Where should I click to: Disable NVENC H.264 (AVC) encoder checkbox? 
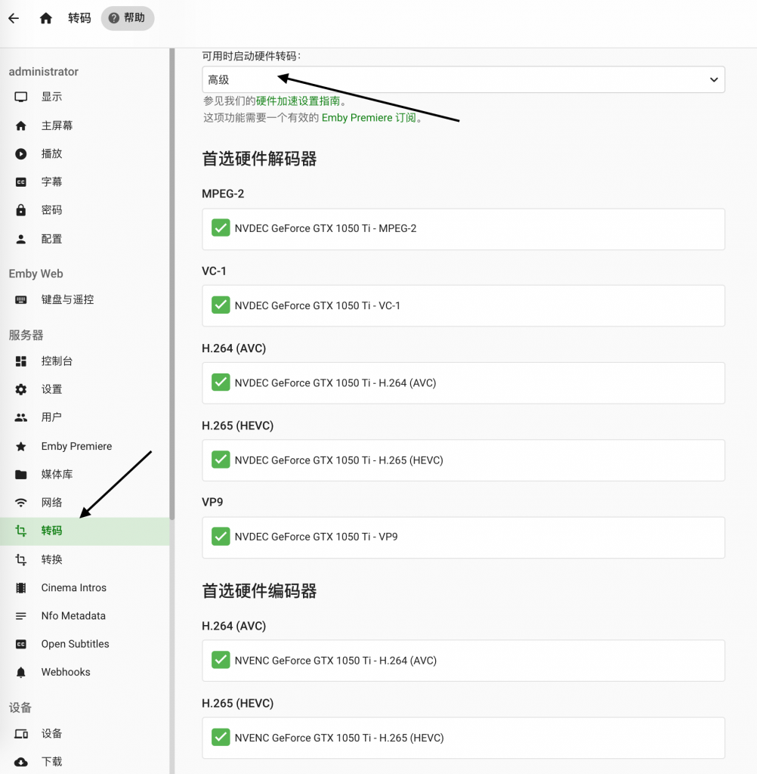coord(221,660)
